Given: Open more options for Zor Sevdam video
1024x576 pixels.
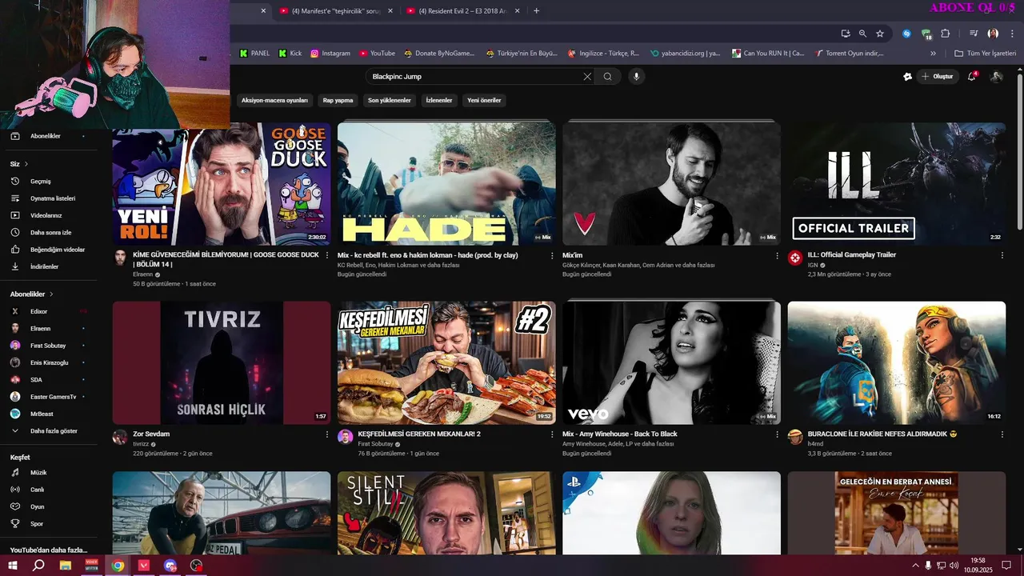Looking at the screenshot, I should [326, 434].
